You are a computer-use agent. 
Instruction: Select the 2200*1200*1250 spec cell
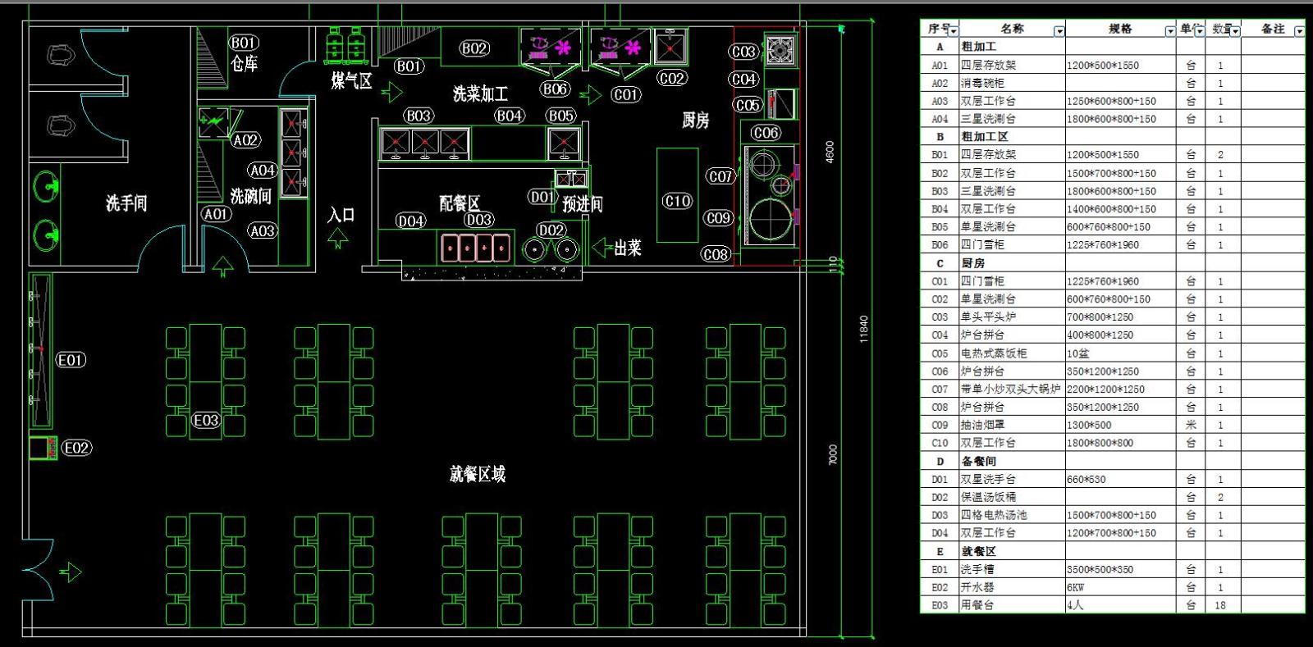pyautogui.click(x=1121, y=389)
